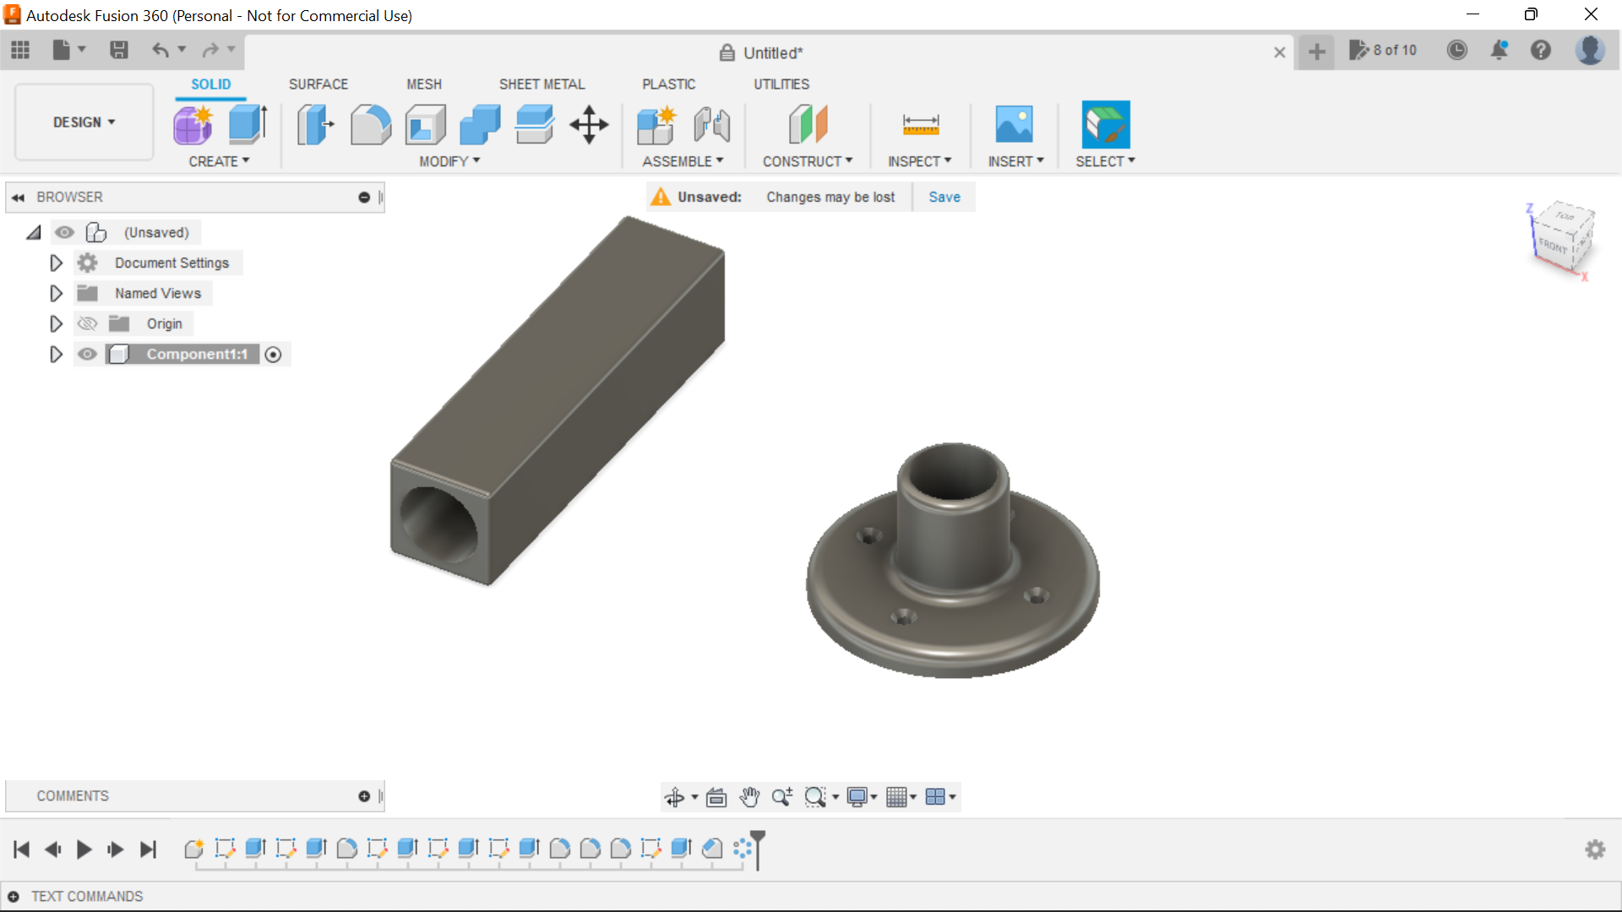Click the FRONT face of the ViewCube

(x=1552, y=247)
